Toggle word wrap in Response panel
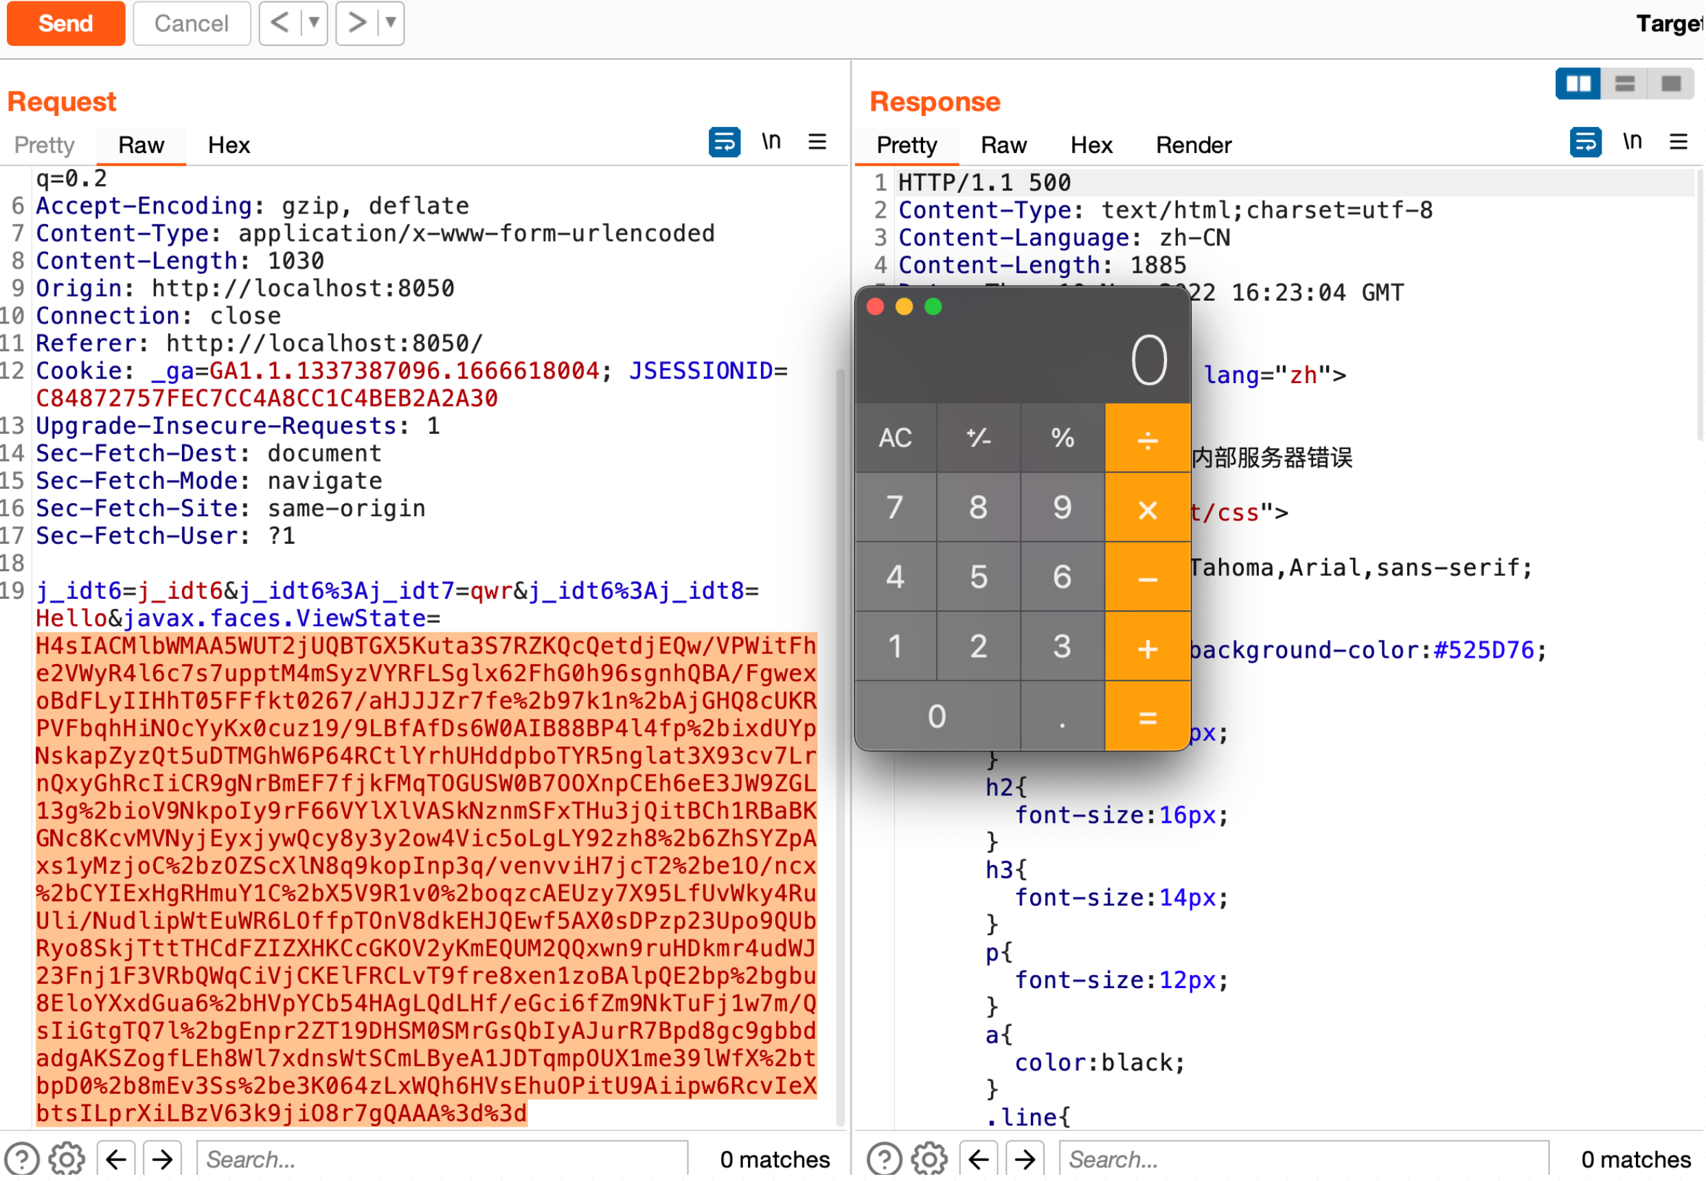1706x1181 pixels. (x=1586, y=142)
